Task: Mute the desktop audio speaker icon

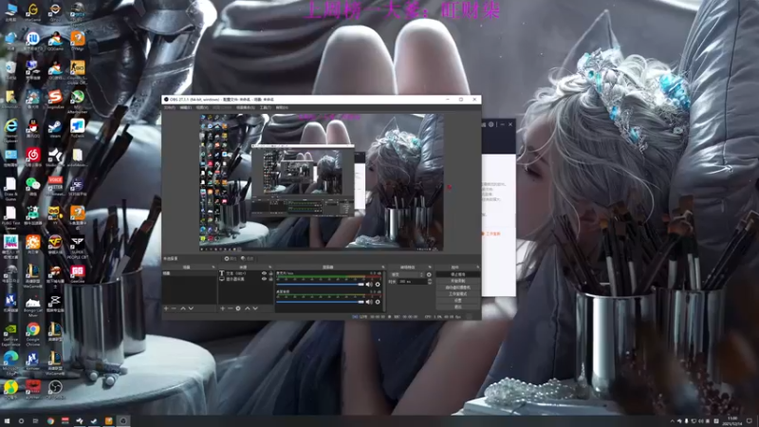Action: tap(369, 302)
